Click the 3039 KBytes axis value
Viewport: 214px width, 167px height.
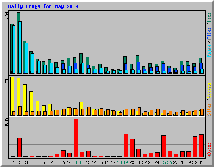6,123
